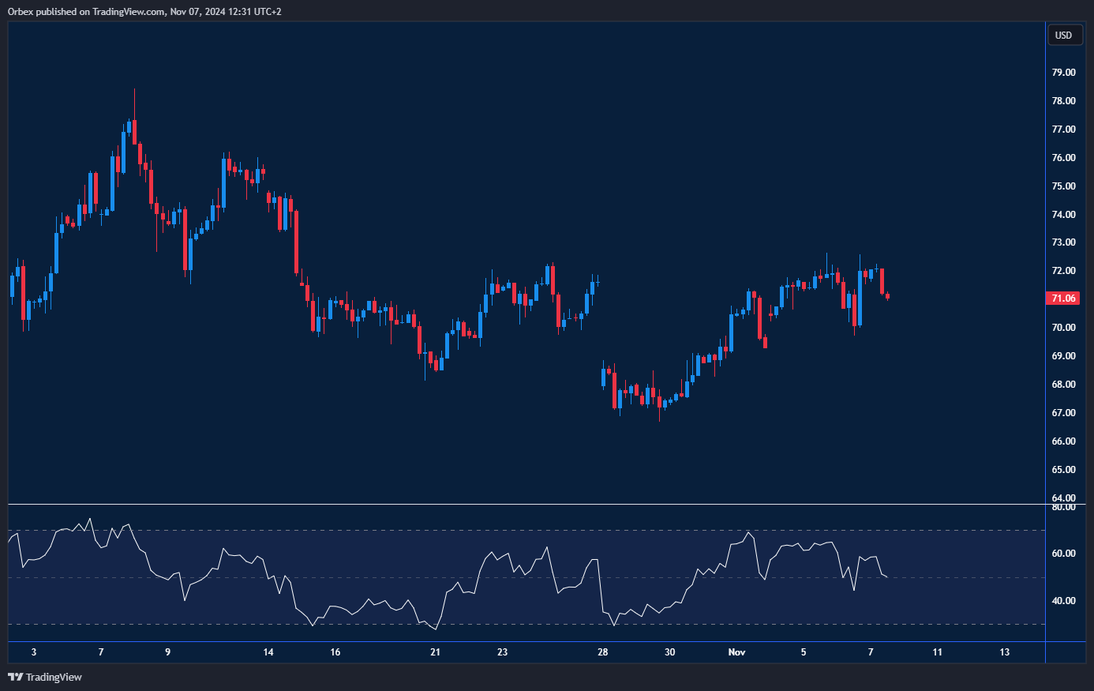Screen dimensions: 1094x691
Task: Open the USD currency selector
Action: coord(1063,35)
